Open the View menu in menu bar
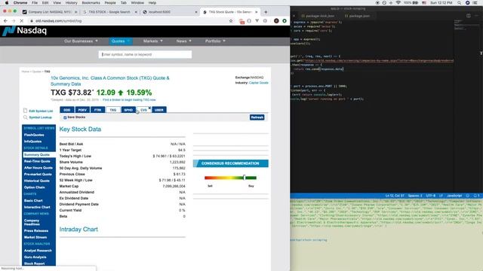The image size is (483, 271). [57, 3]
